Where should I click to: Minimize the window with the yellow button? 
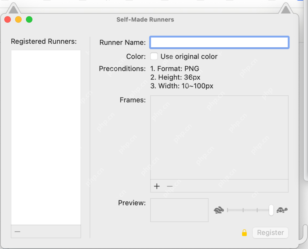click(x=18, y=20)
